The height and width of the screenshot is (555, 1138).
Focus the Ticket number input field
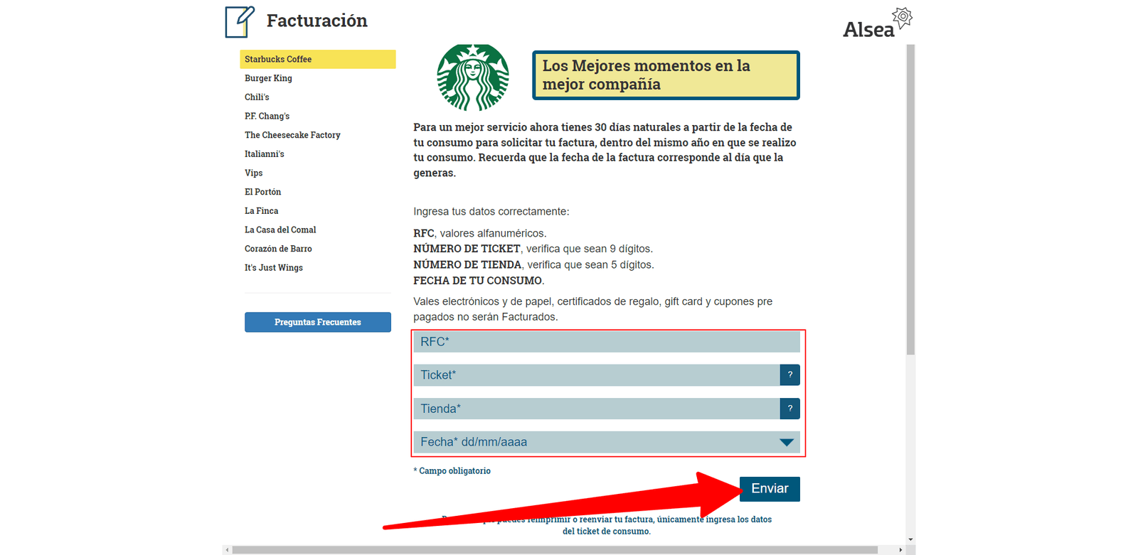point(597,375)
